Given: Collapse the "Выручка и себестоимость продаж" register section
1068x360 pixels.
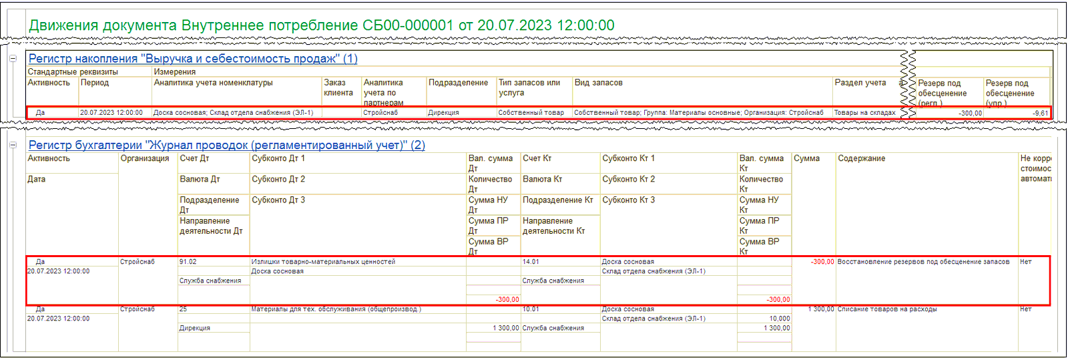Looking at the screenshot, I should [13, 59].
